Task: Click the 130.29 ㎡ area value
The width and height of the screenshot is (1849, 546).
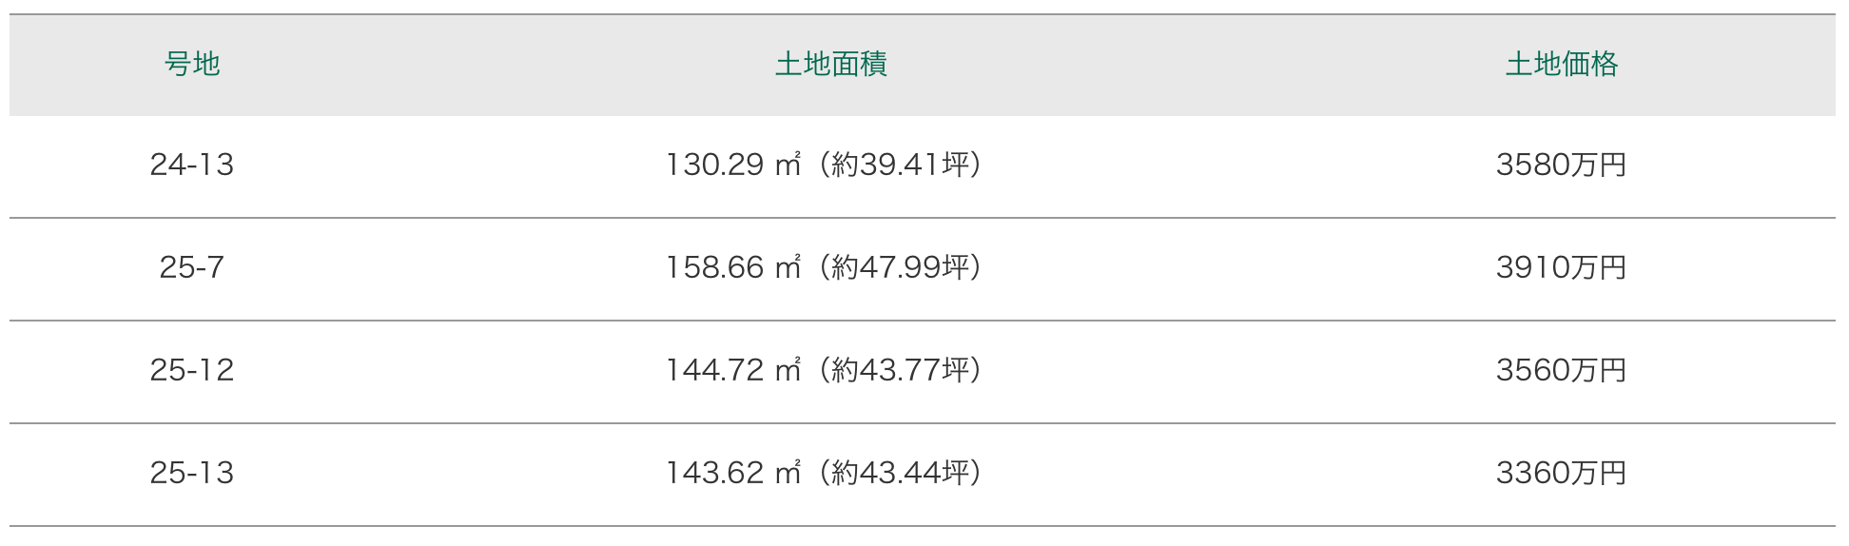Action: pos(732,166)
